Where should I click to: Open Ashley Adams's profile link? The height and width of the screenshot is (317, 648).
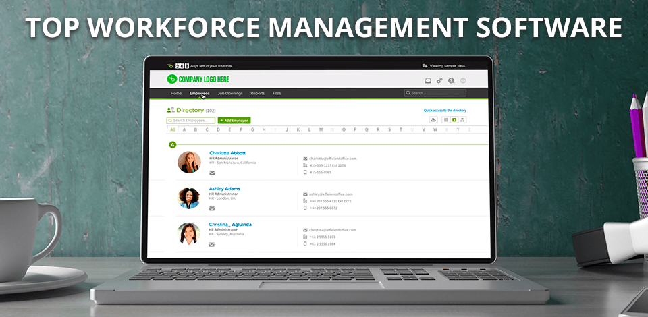click(x=224, y=189)
